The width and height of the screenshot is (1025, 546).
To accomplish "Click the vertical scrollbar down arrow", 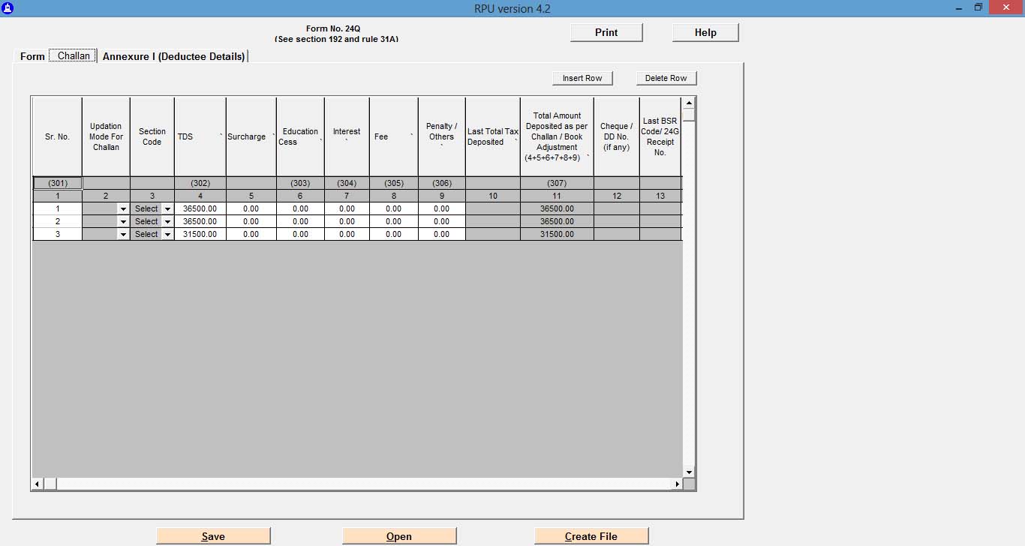I will tap(689, 472).
